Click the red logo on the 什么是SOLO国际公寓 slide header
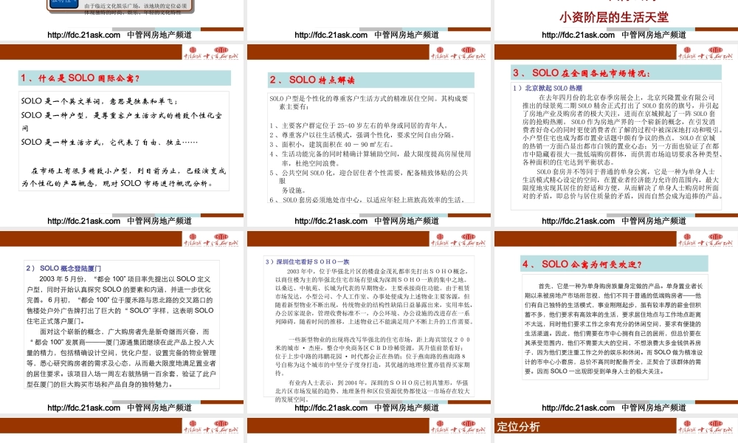 coord(211,52)
